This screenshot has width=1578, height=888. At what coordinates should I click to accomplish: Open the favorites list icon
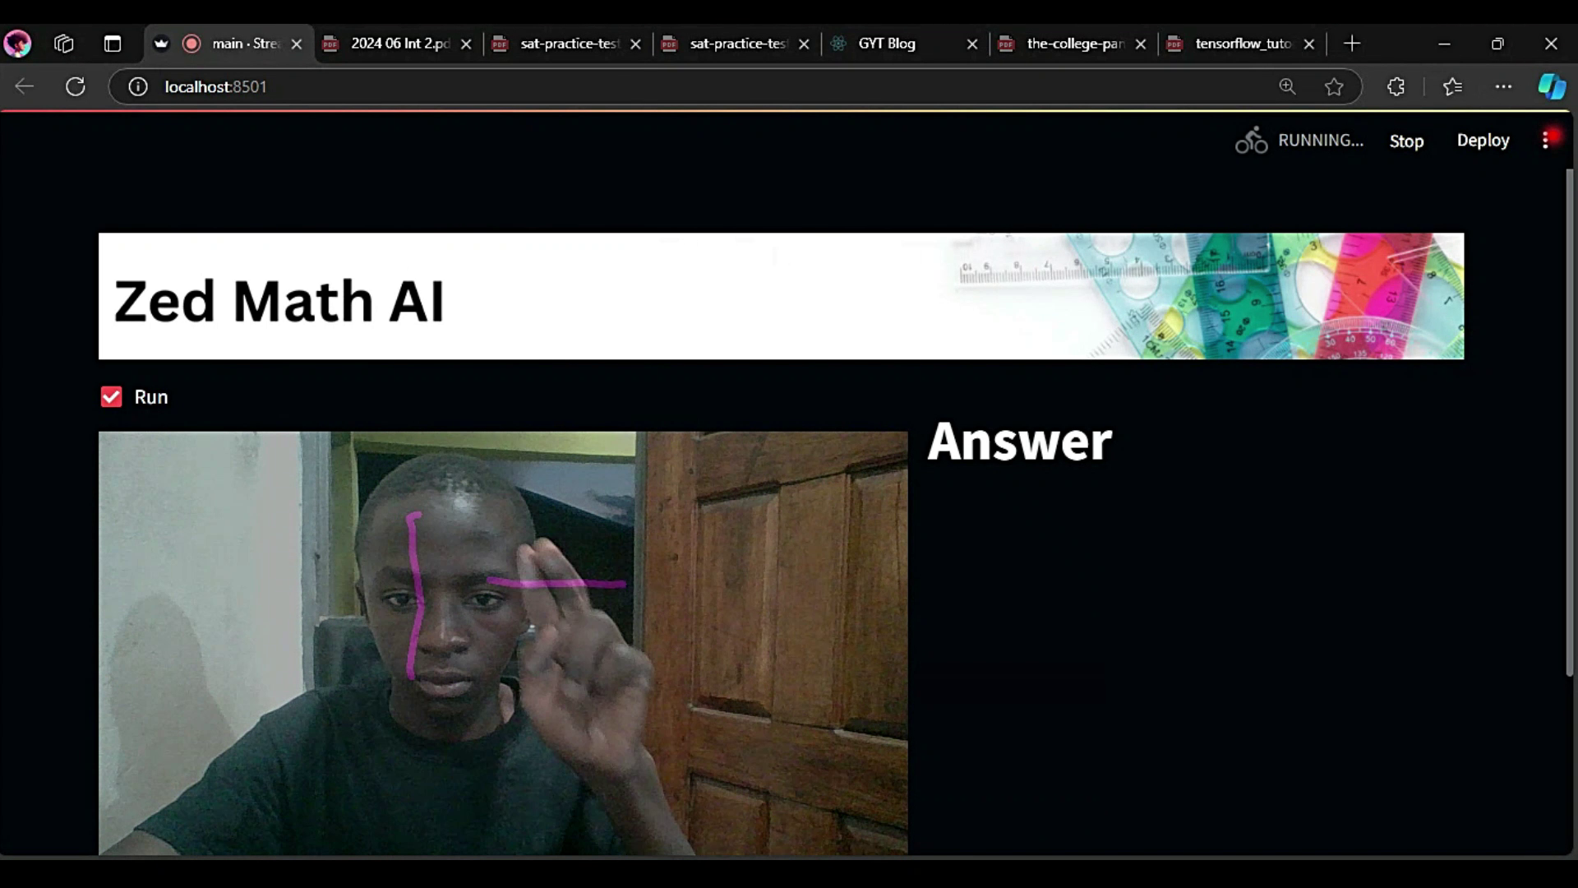(x=1452, y=86)
